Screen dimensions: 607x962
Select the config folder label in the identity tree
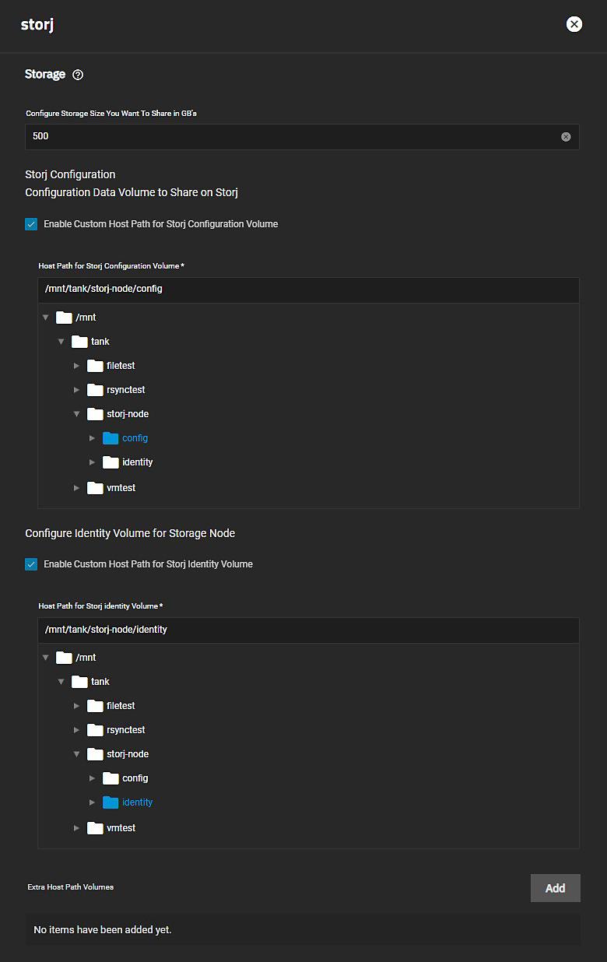click(135, 778)
